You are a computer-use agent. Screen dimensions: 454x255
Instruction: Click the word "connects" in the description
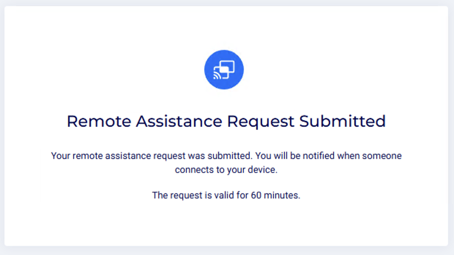pos(191,170)
